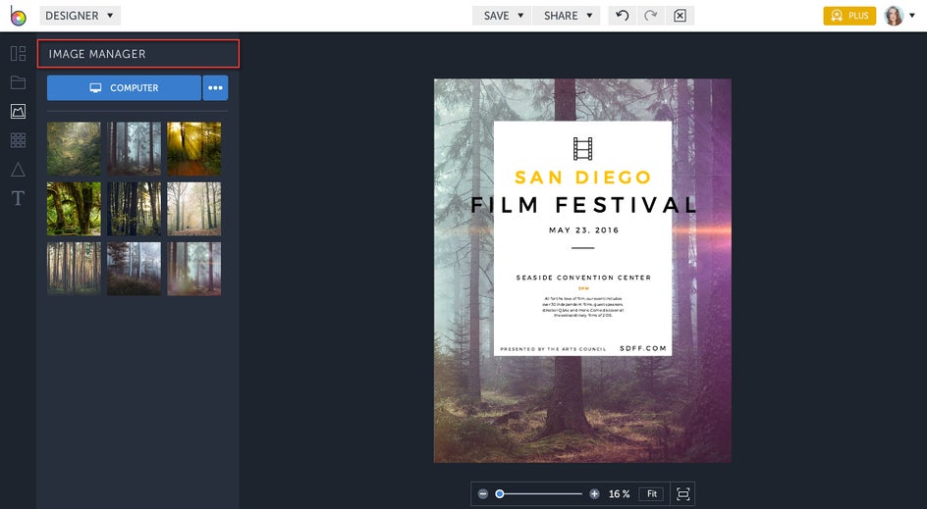Click the zoom slider handle

pos(500,493)
